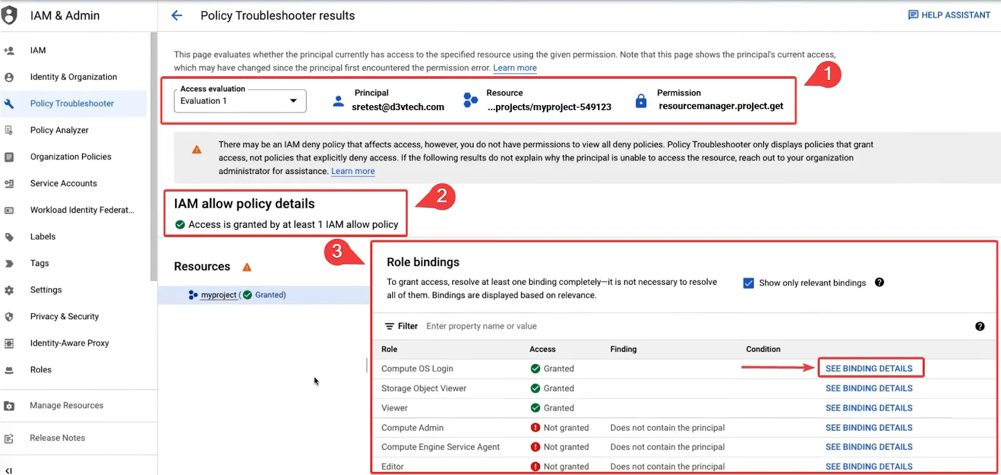Click the Principal person icon

click(x=338, y=101)
